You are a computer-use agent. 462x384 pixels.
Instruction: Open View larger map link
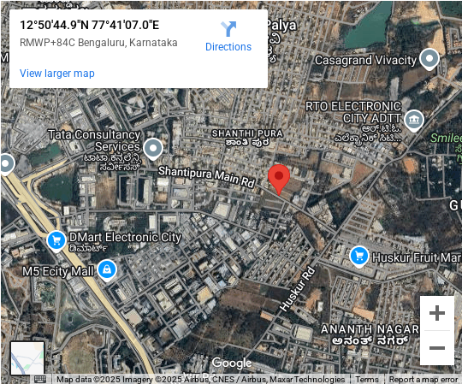pos(57,74)
